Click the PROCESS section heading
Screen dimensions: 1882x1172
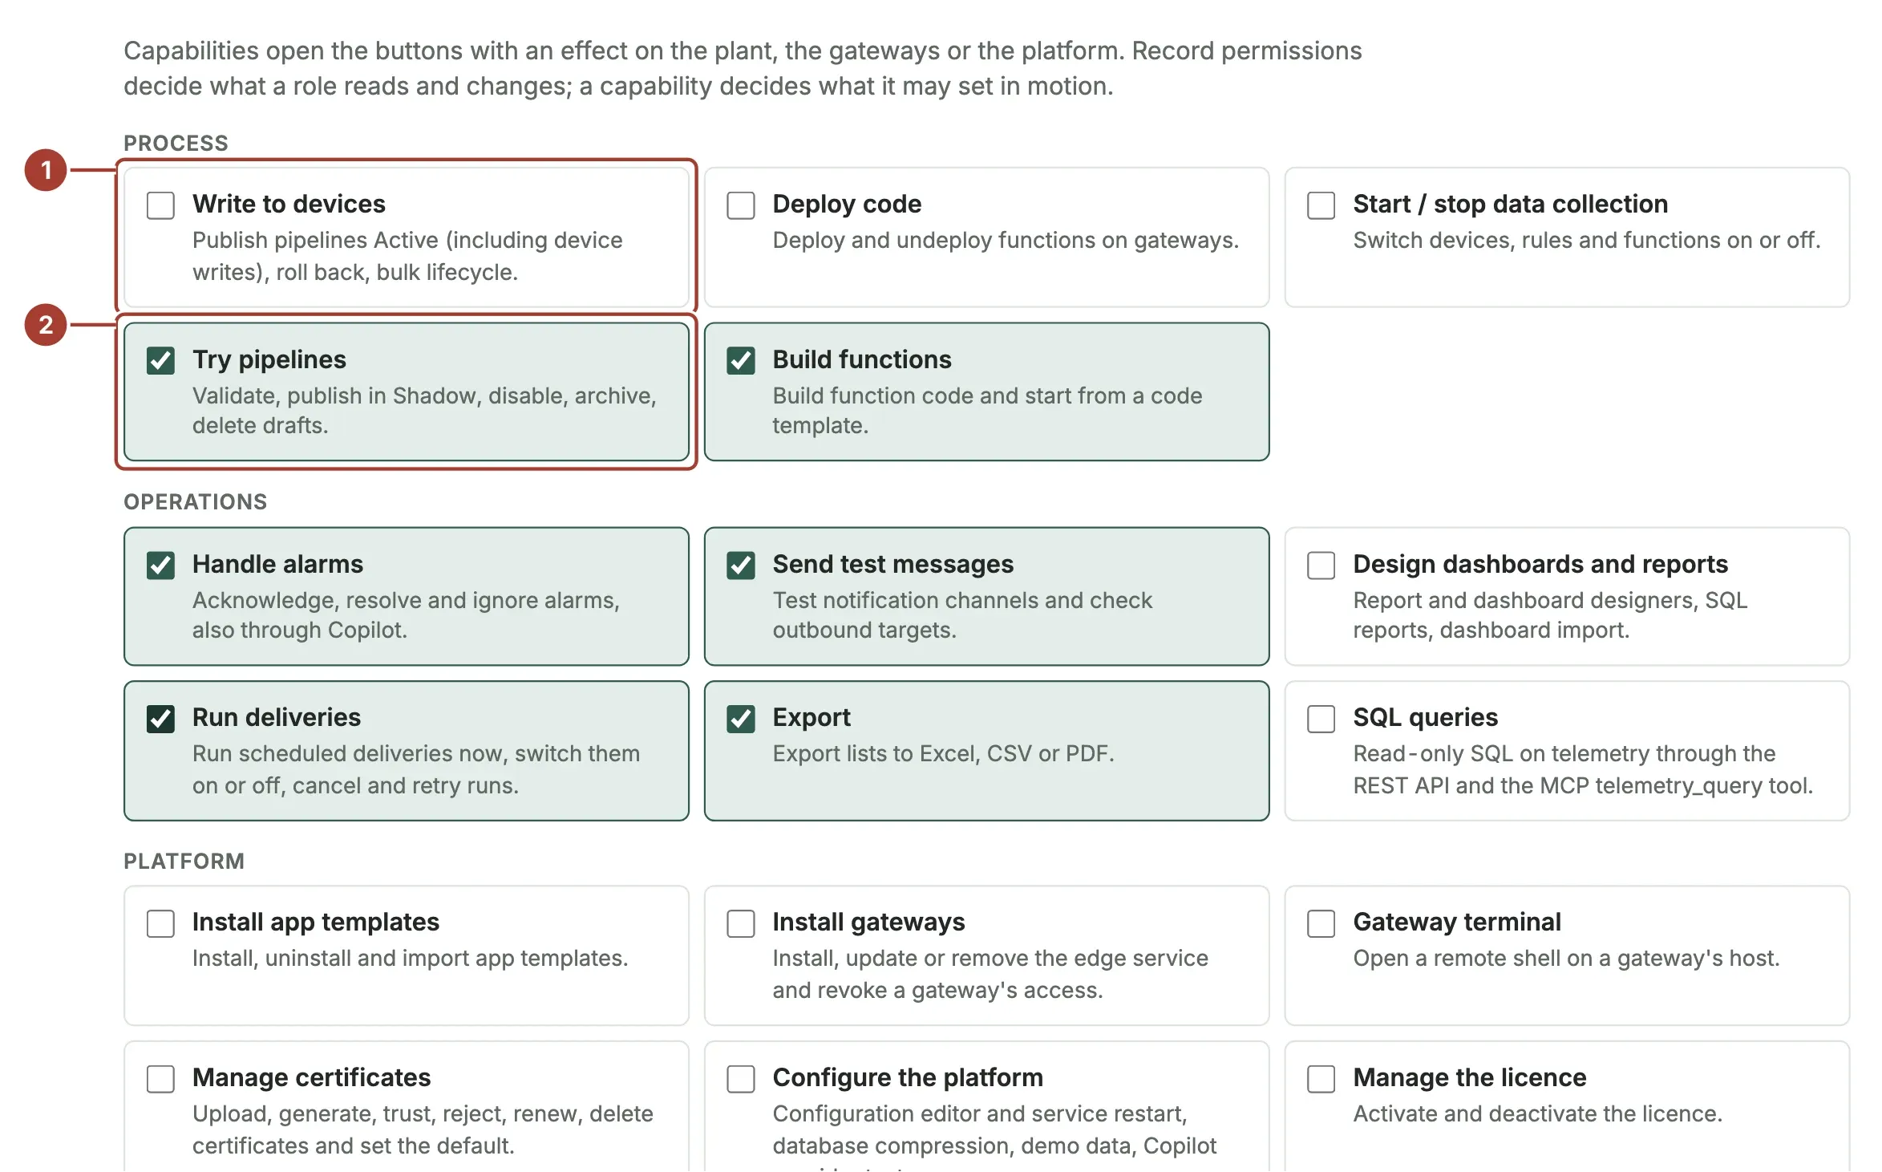[176, 143]
